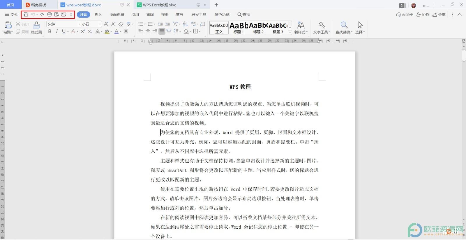The height and width of the screenshot is (240, 466).
Task: Click the character shading gray A icon
Action: point(126,31)
